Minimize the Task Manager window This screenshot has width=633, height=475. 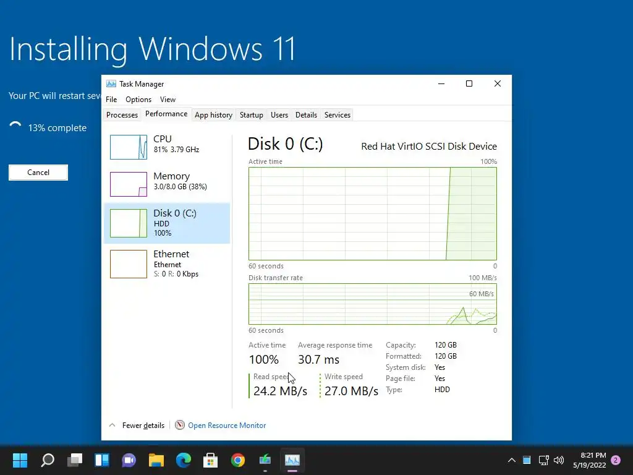tap(441, 83)
